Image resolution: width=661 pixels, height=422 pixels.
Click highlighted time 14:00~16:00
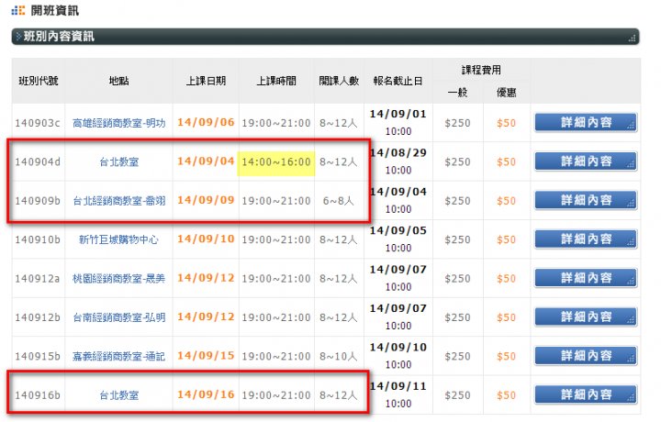click(276, 162)
